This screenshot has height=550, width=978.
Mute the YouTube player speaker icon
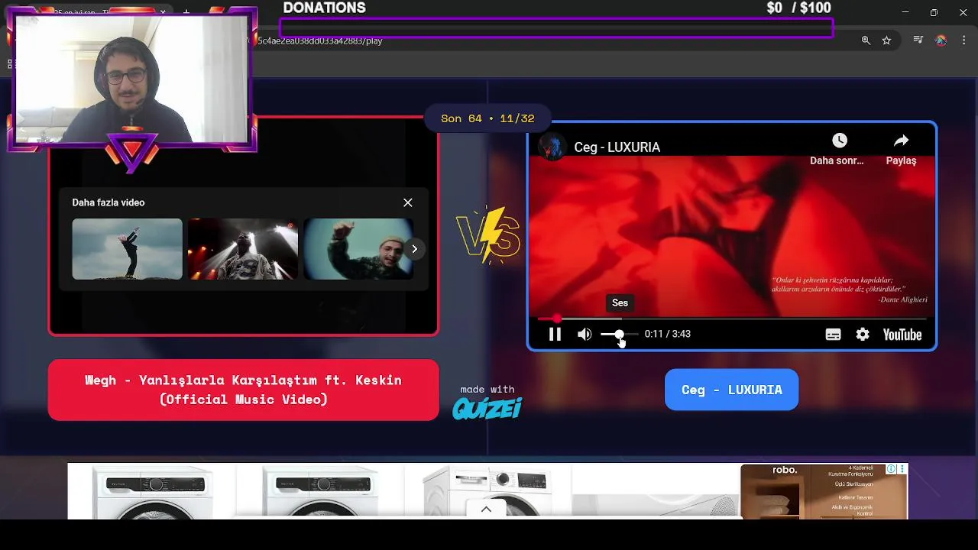point(585,335)
